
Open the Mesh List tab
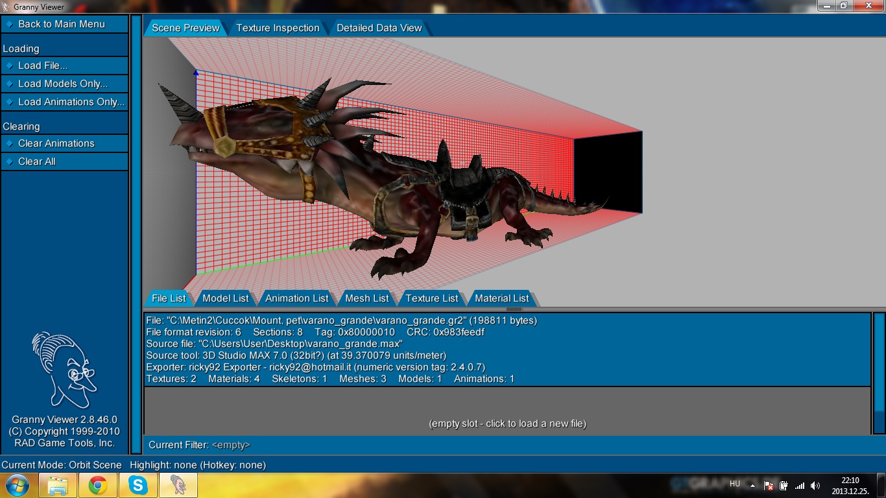coord(367,298)
